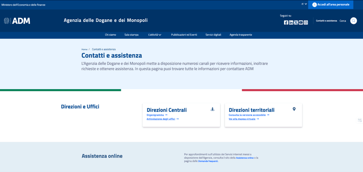Viewport: 363px width, 172px height.
Task: Click Accedi all'area personale button
Action: 331,5
